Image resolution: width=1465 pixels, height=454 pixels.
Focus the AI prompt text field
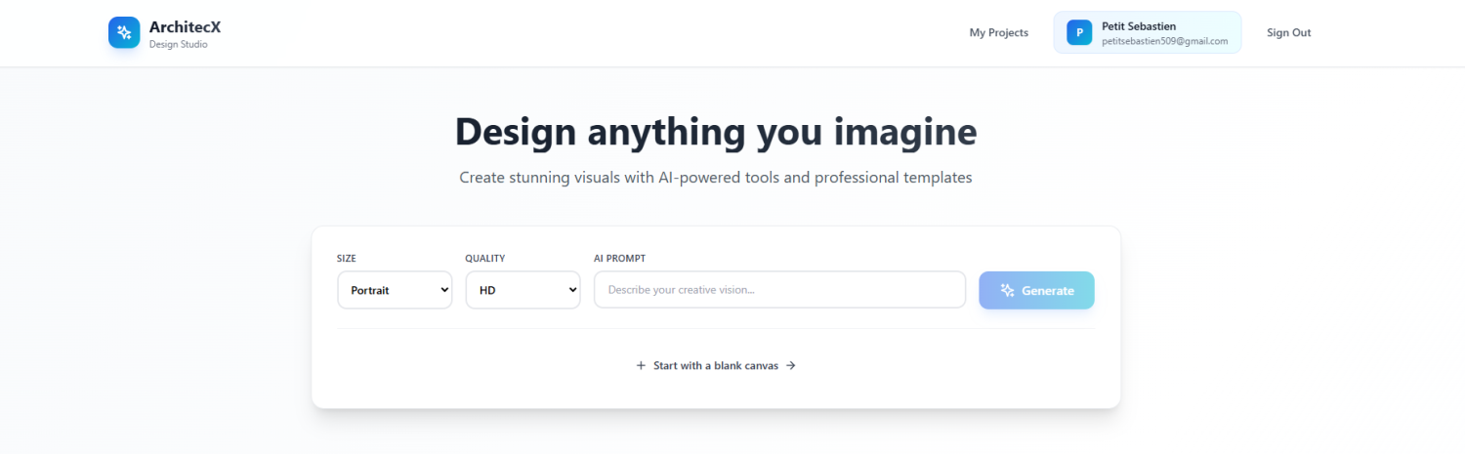[x=779, y=290]
